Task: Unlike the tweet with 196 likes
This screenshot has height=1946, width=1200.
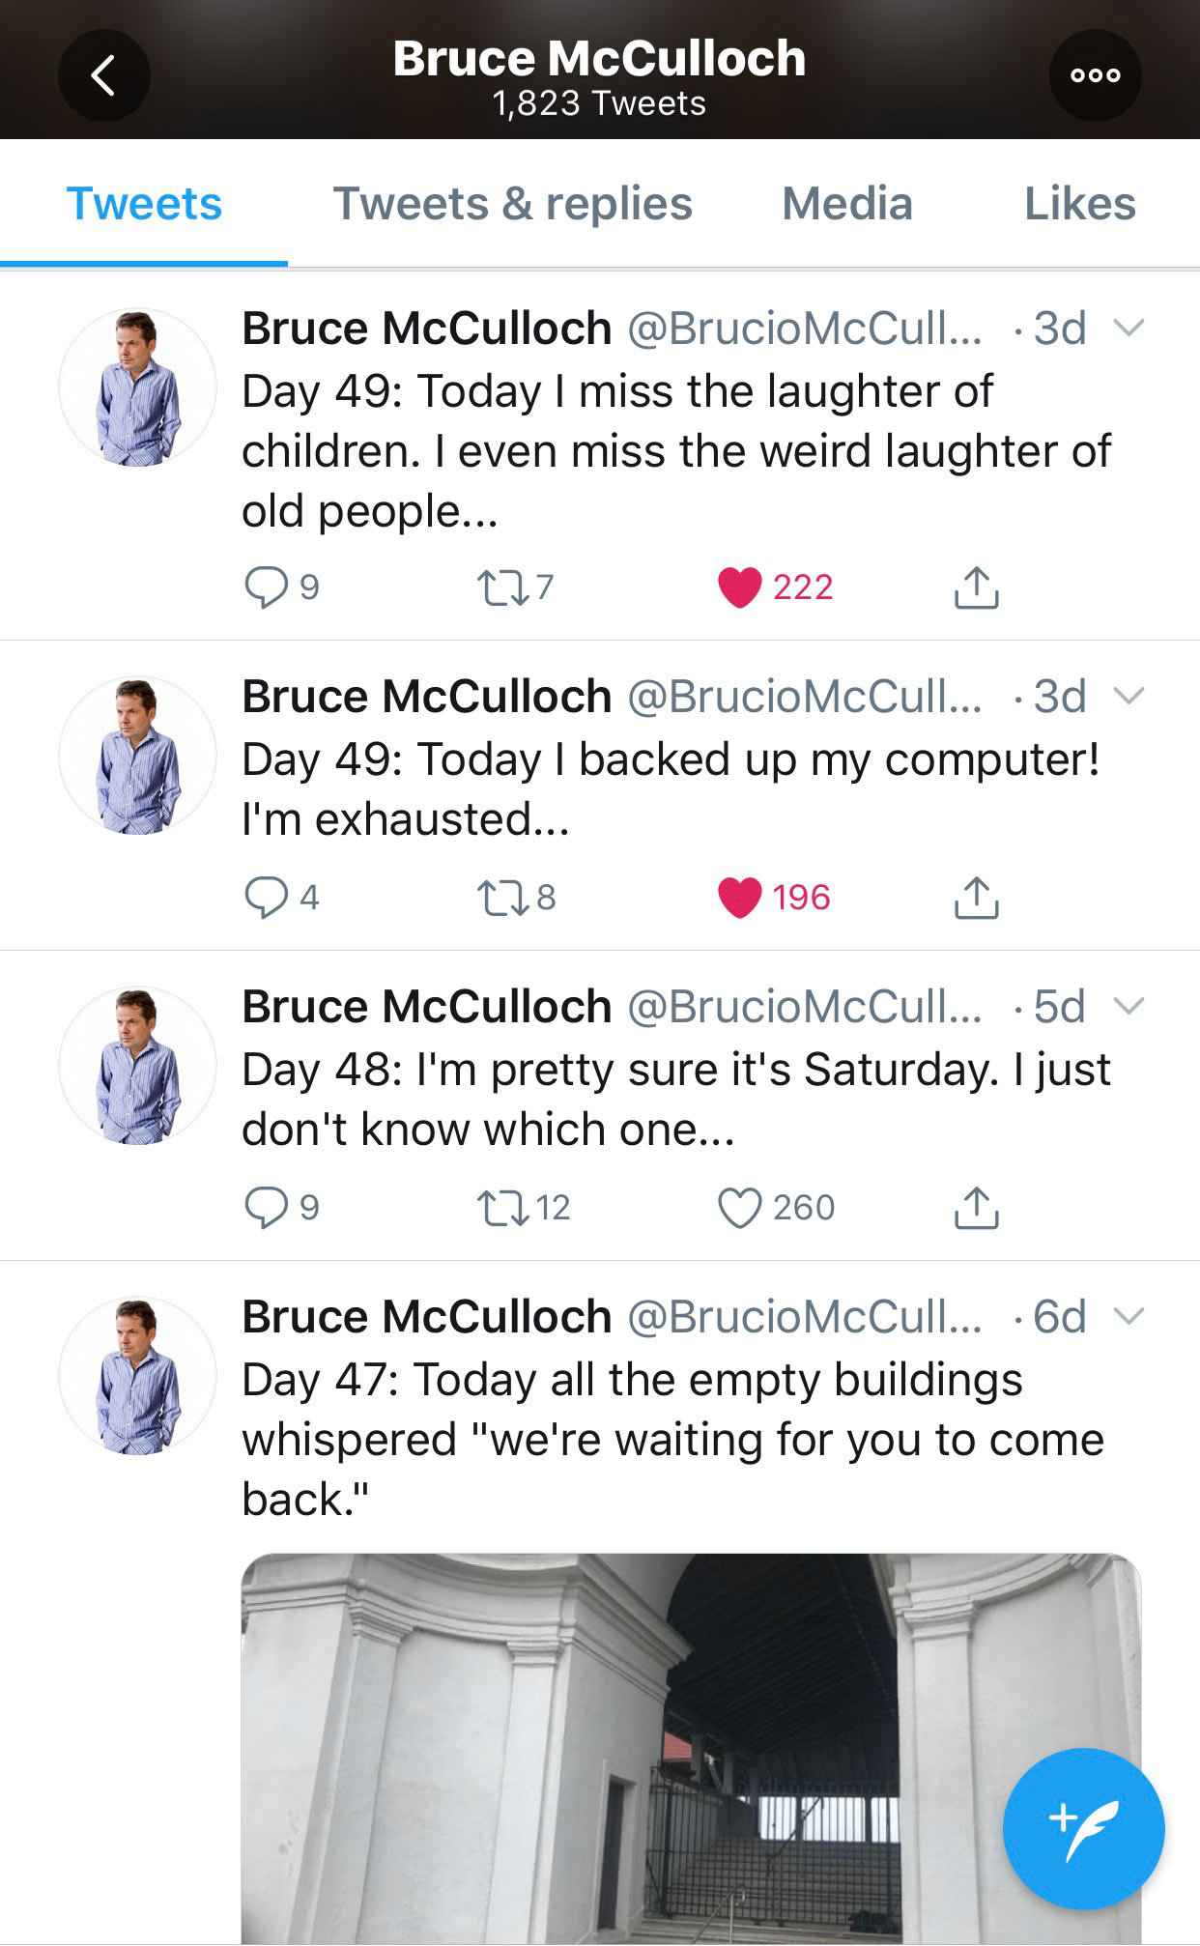Action: [740, 898]
